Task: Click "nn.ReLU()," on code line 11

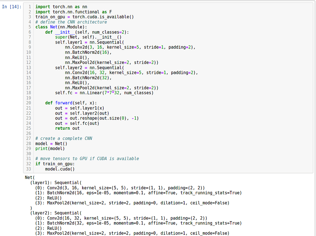Action: pyautogui.click(x=77, y=57)
